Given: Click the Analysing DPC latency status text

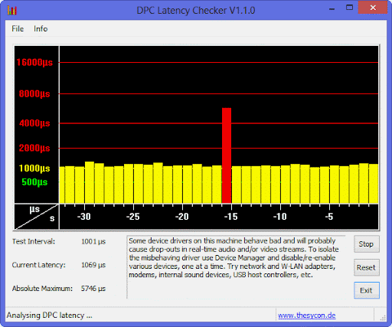Looking at the screenshot, I should (x=50, y=316).
